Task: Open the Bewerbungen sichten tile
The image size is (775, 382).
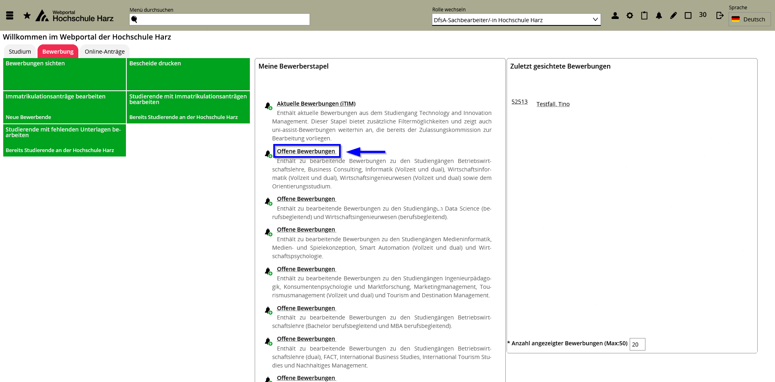Action: coord(65,74)
